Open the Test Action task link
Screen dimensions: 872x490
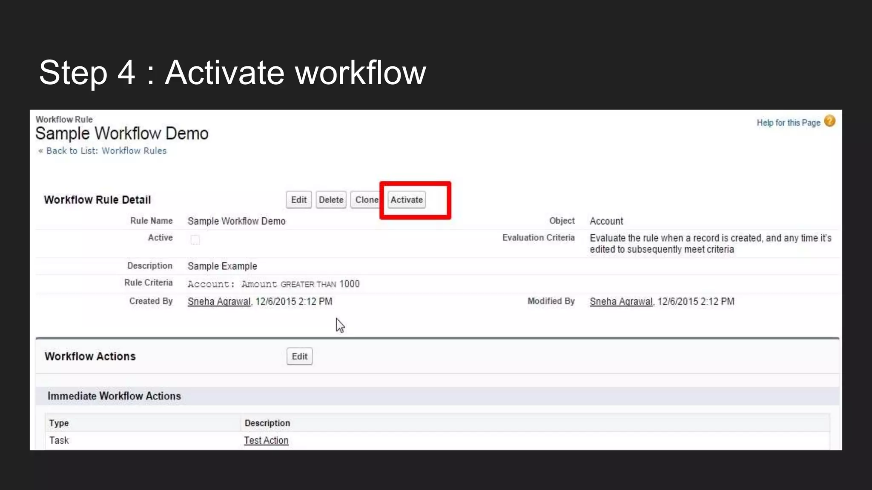(266, 441)
